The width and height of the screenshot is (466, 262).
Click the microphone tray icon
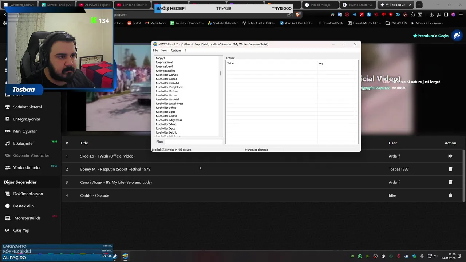422,256
